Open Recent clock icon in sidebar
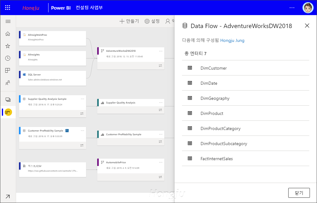 click(8, 58)
